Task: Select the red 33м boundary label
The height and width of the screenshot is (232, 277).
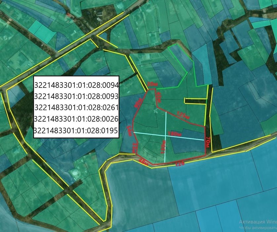Action: tap(135, 148)
